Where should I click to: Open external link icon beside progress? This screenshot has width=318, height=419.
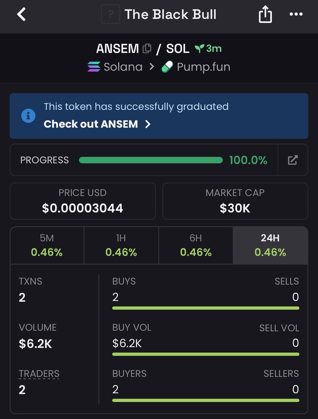[x=293, y=160]
